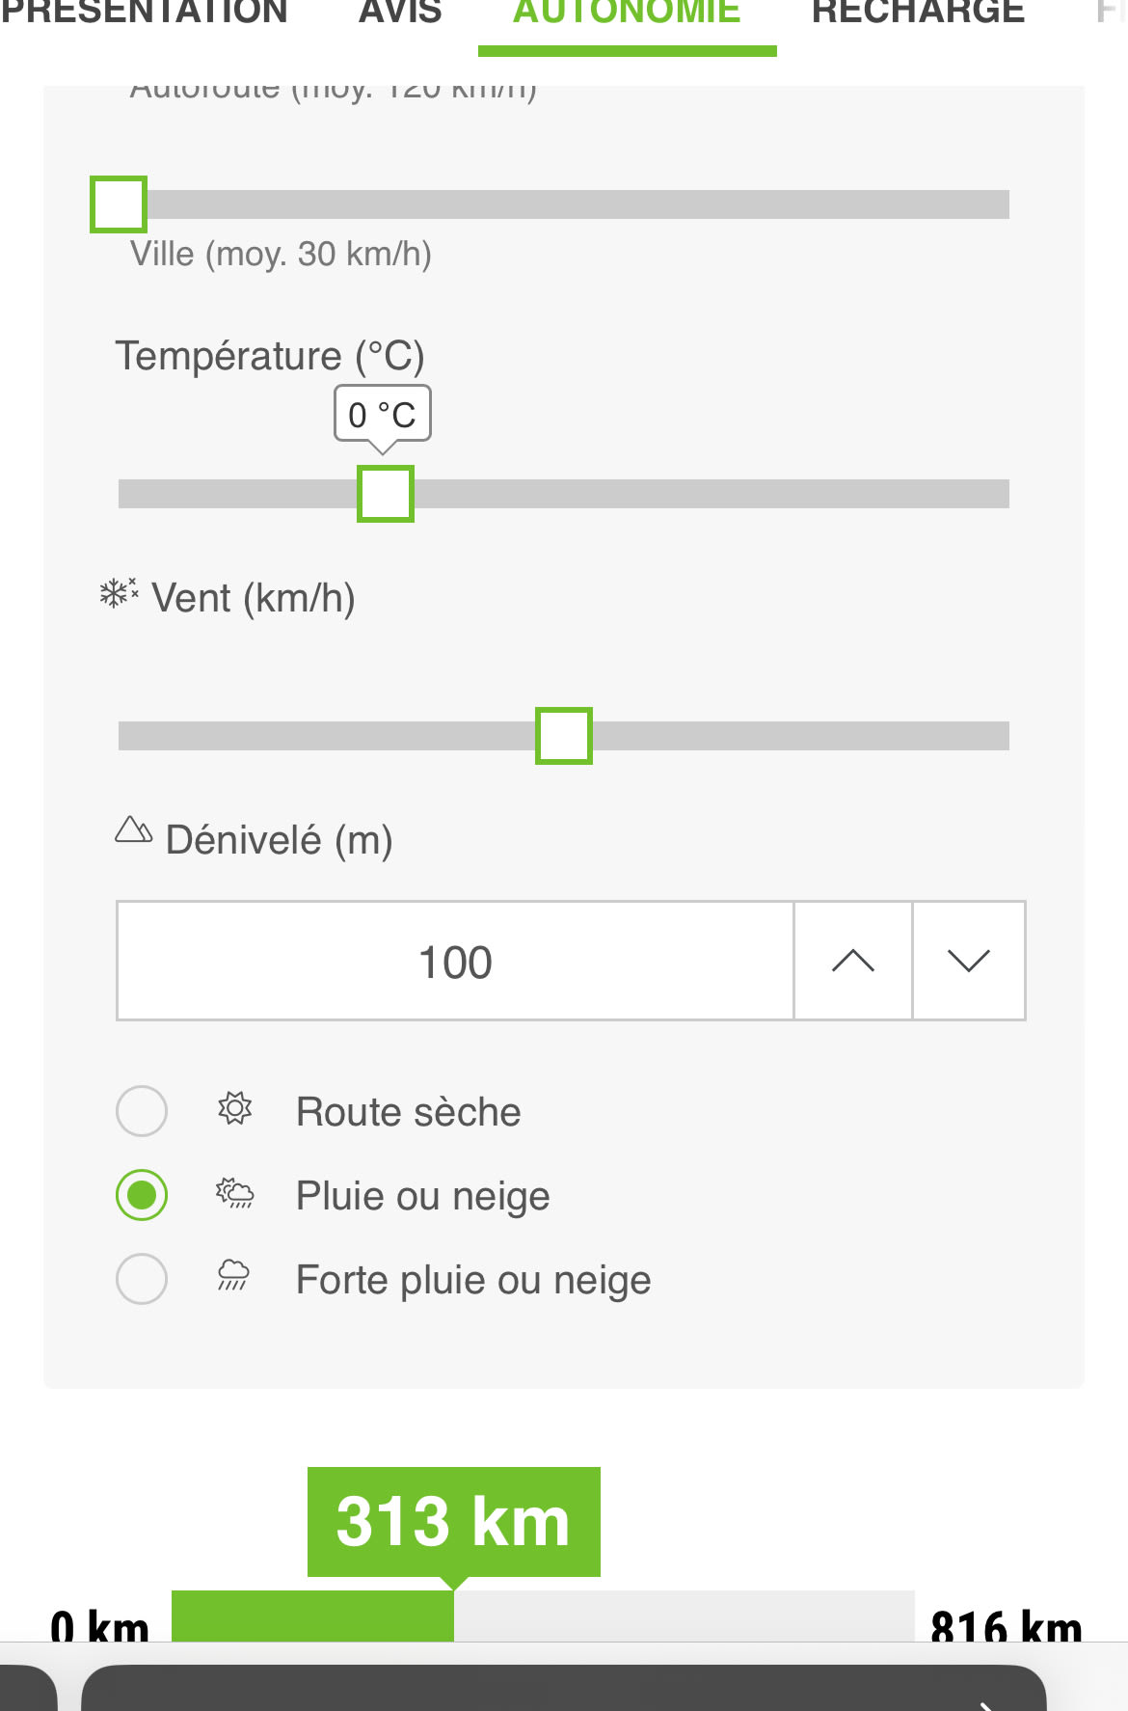The image size is (1128, 1711).
Task: Open the Recharge tab
Action: pyautogui.click(x=918, y=14)
